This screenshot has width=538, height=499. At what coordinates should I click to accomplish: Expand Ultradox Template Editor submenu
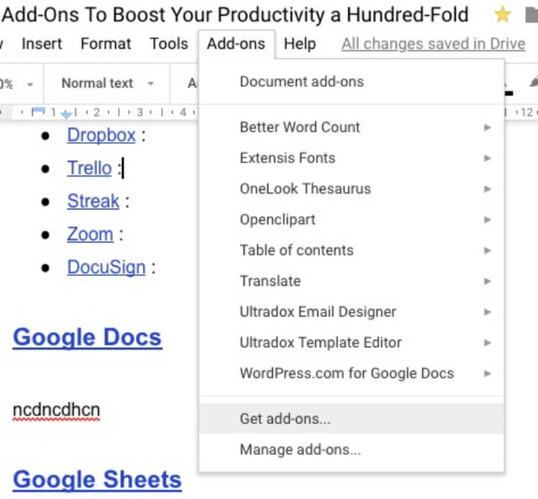coord(351,343)
